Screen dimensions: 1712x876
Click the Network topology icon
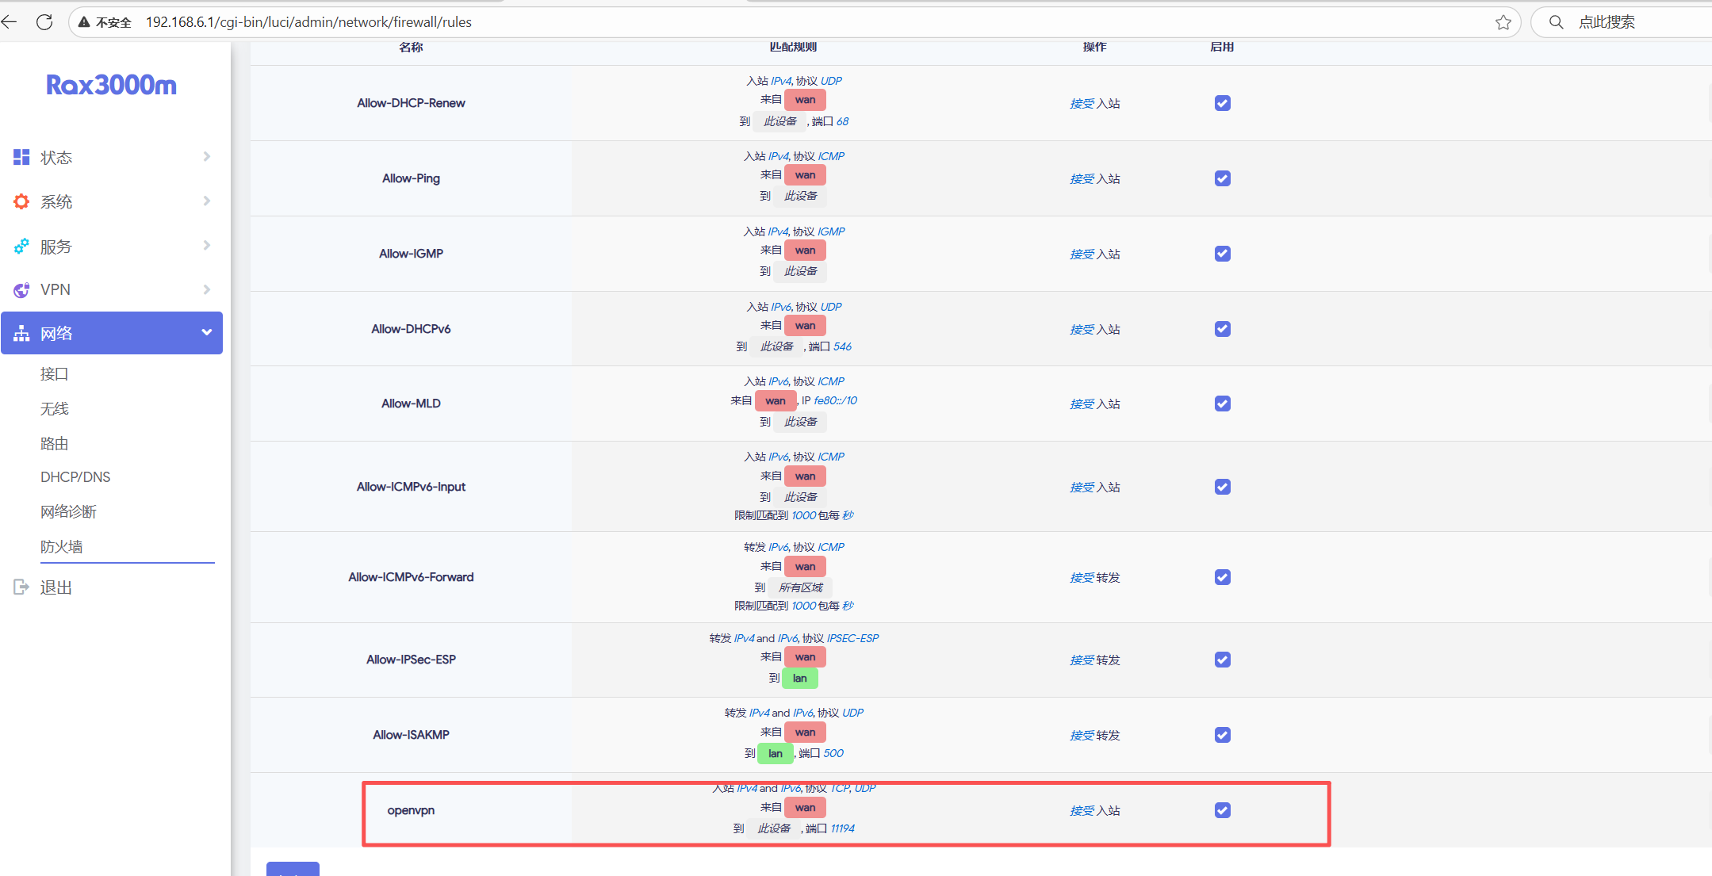coord(21,334)
